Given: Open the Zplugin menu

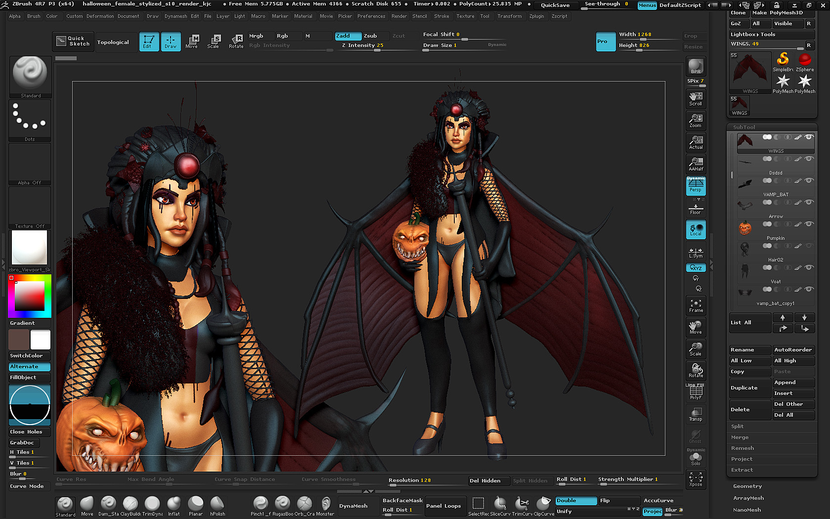Looking at the screenshot, I should 536,16.
